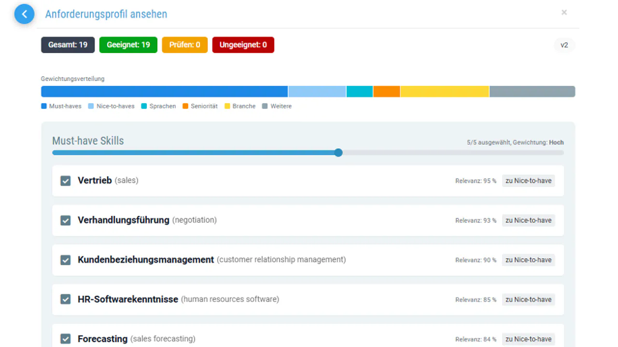Filter by Geeignet: 19 badge
The height and width of the screenshot is (347, 618).
click(128, 45)
